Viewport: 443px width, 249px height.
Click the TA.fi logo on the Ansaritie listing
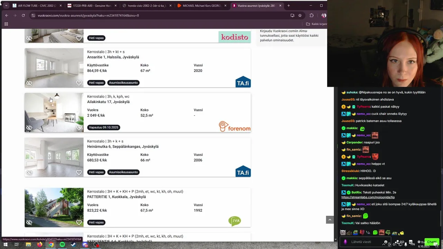click(243, 82)
